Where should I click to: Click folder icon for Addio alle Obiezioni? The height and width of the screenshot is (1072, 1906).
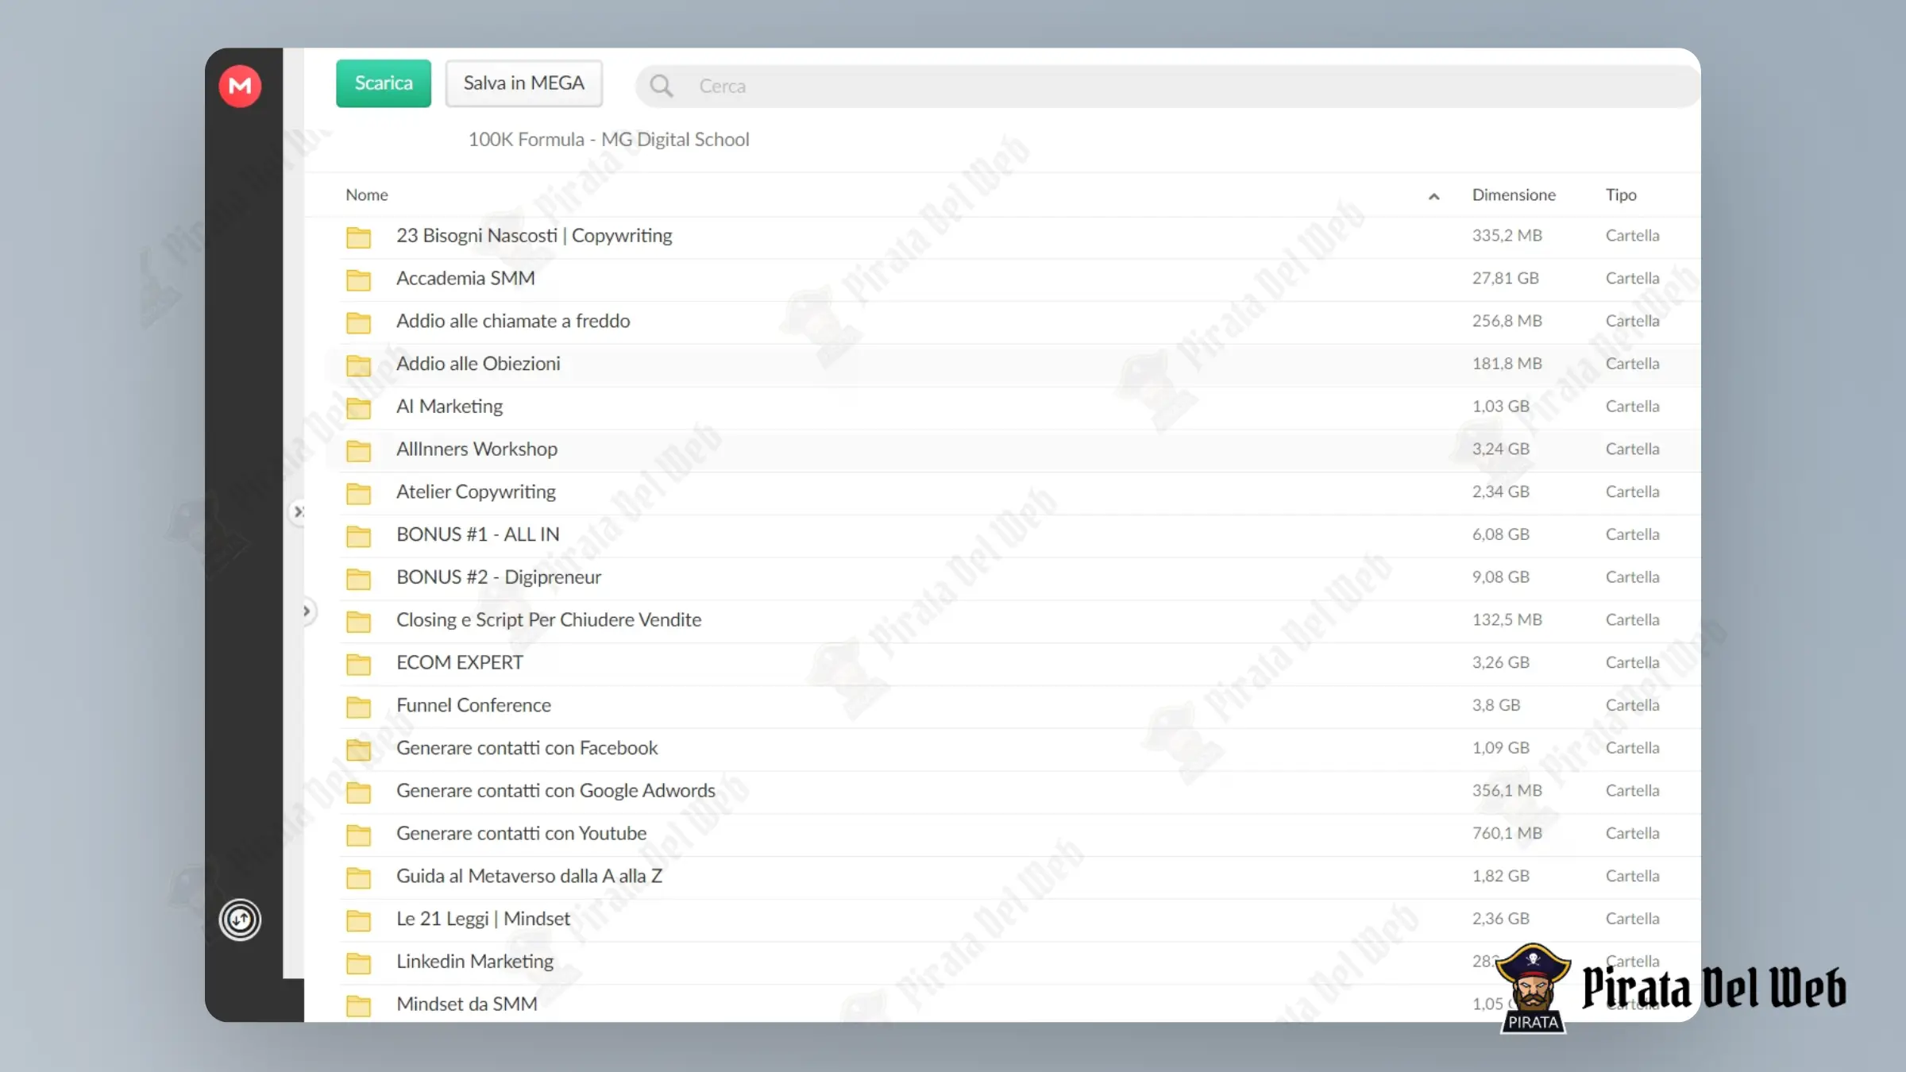358,365
